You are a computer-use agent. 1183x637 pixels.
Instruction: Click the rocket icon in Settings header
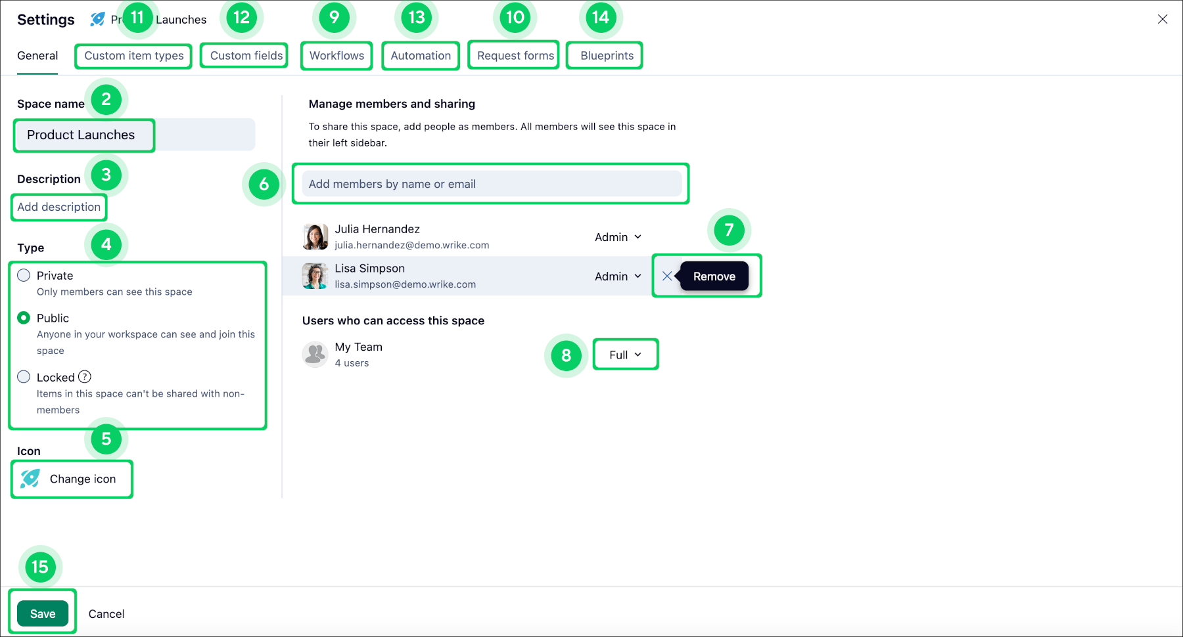97,19
